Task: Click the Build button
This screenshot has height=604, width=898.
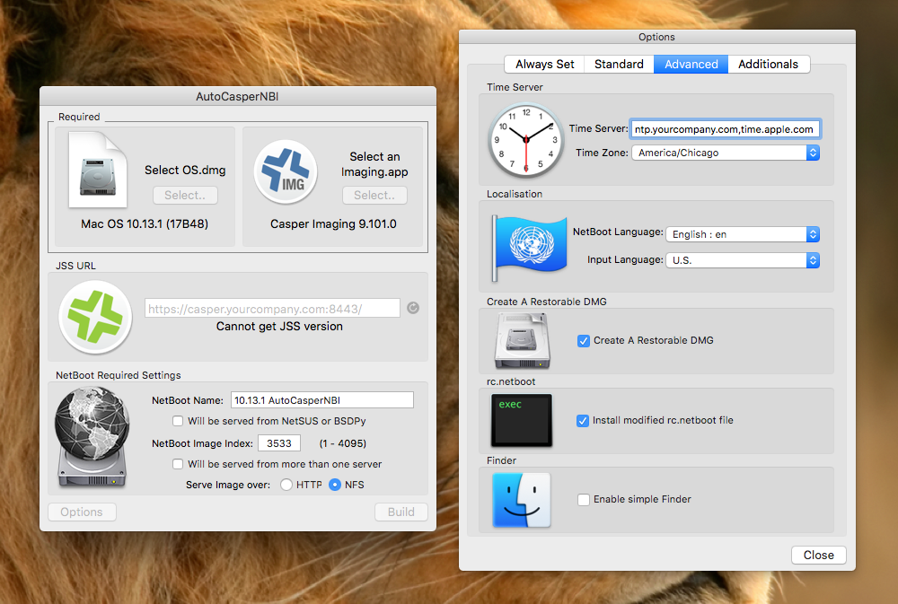Action: click(x=401, y=512)
